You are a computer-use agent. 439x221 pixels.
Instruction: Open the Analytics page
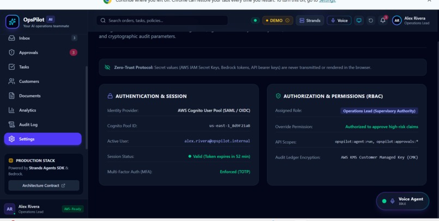tap(42, 110)
